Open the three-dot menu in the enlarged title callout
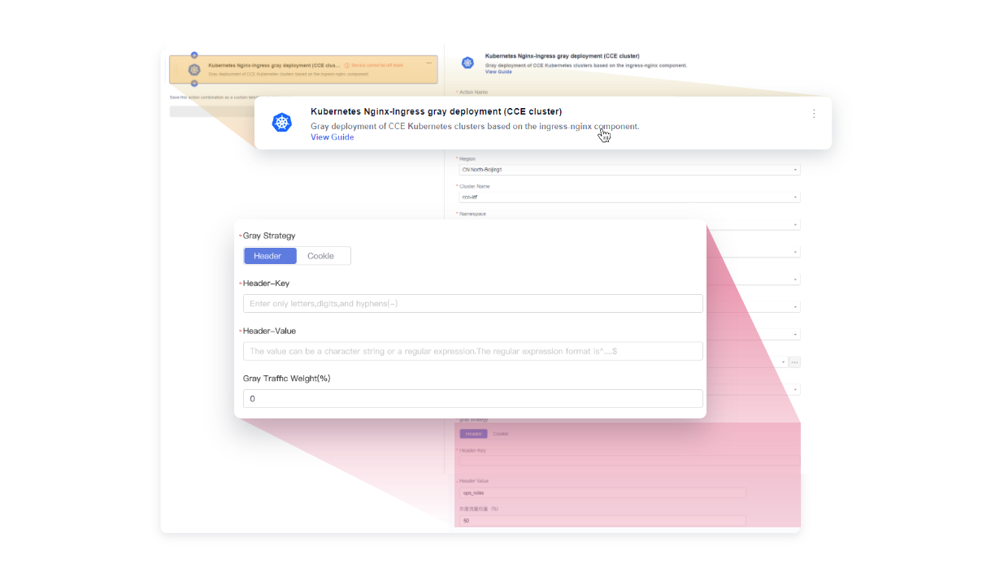1000x585 pixels. click(814, 114)
